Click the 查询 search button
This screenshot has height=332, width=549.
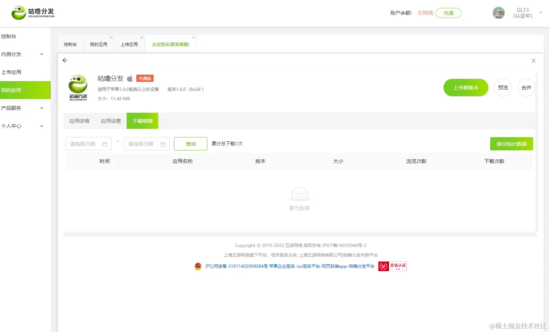pyautogui.click(x=191, y=144)
